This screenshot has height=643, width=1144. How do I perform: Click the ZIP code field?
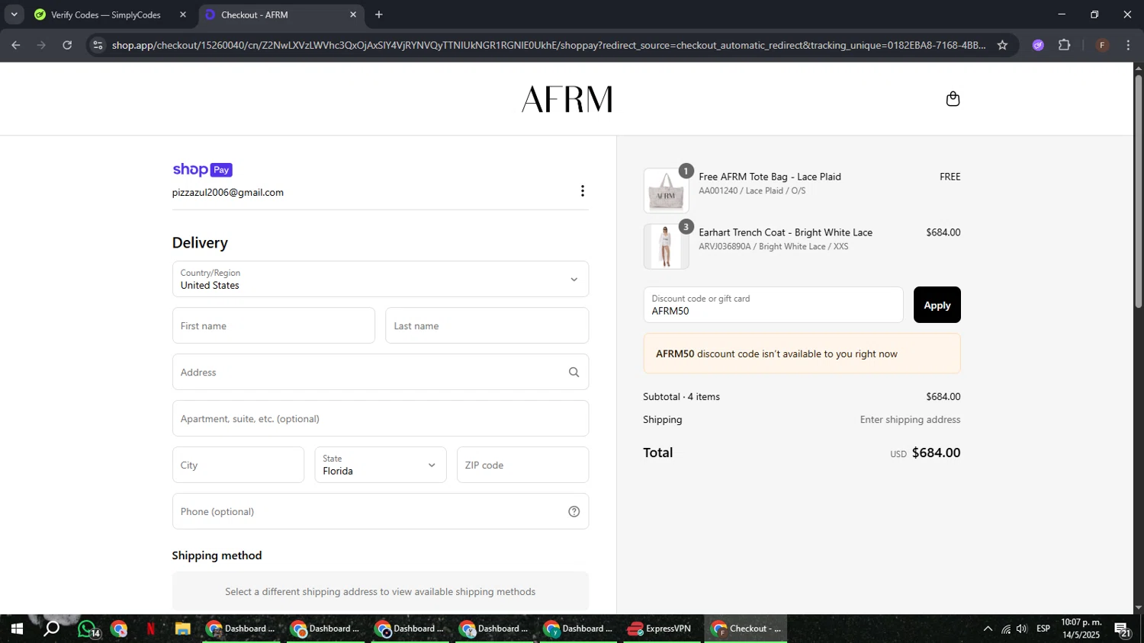click(x=523, y=465)
